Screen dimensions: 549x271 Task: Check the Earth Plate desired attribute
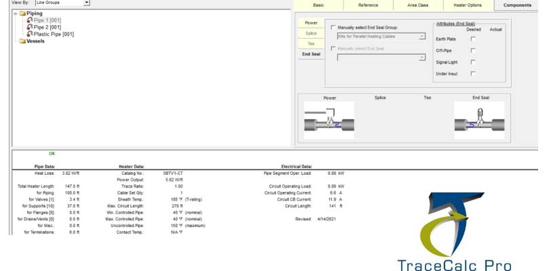click(472, 39)
